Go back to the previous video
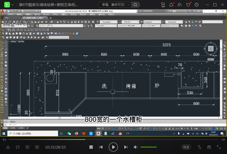 click(x=101, y=147)
